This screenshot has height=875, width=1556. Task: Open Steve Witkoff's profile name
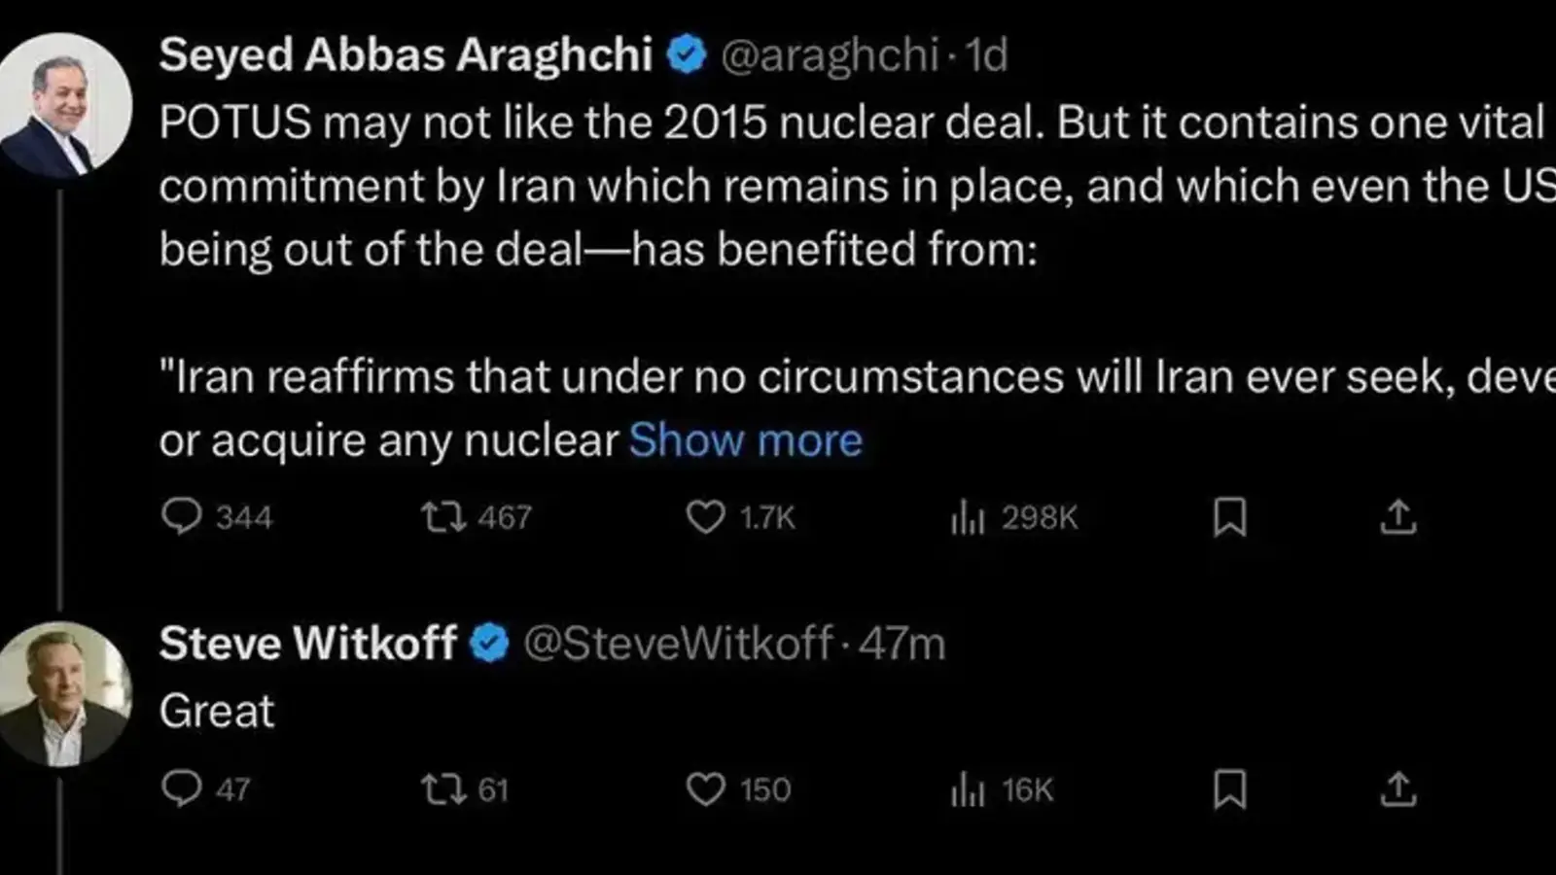point(307,643)
